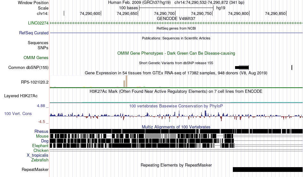Click the LINC02274 gene track label
303x177 pixels.
(x=38, y=23)
